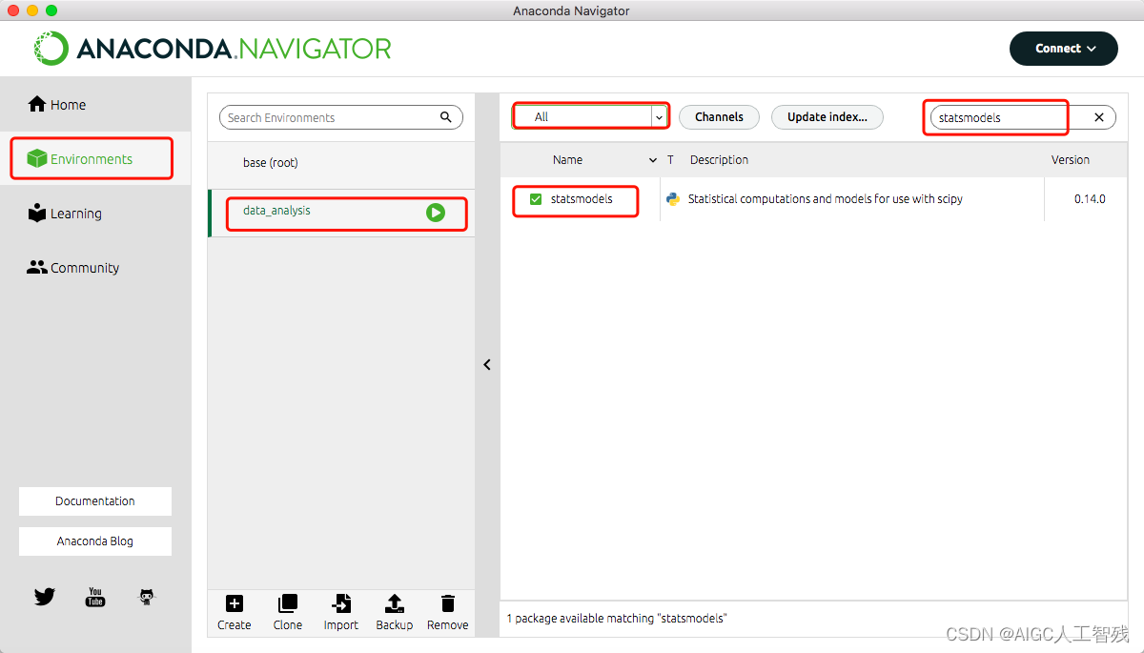This screenshot has width=1144, height=653.
Task: Click the macOS green fullscreen button
Action: tap(51, 10)
